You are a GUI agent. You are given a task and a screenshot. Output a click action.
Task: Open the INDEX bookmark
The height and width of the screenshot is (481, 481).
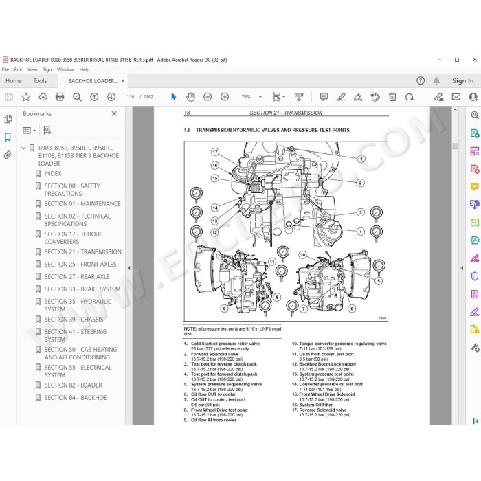point(53,174)
